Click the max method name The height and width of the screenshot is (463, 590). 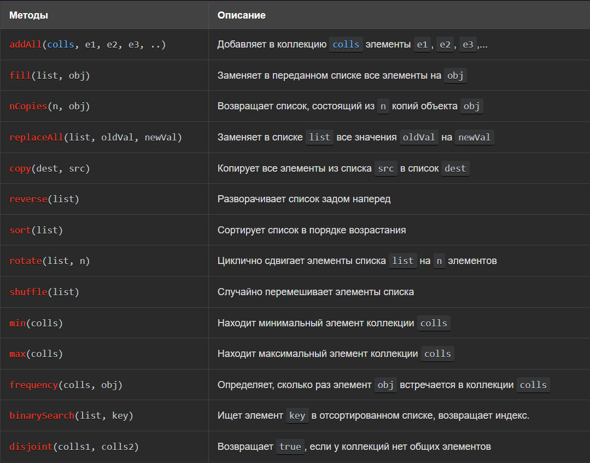tap(17, 354)
